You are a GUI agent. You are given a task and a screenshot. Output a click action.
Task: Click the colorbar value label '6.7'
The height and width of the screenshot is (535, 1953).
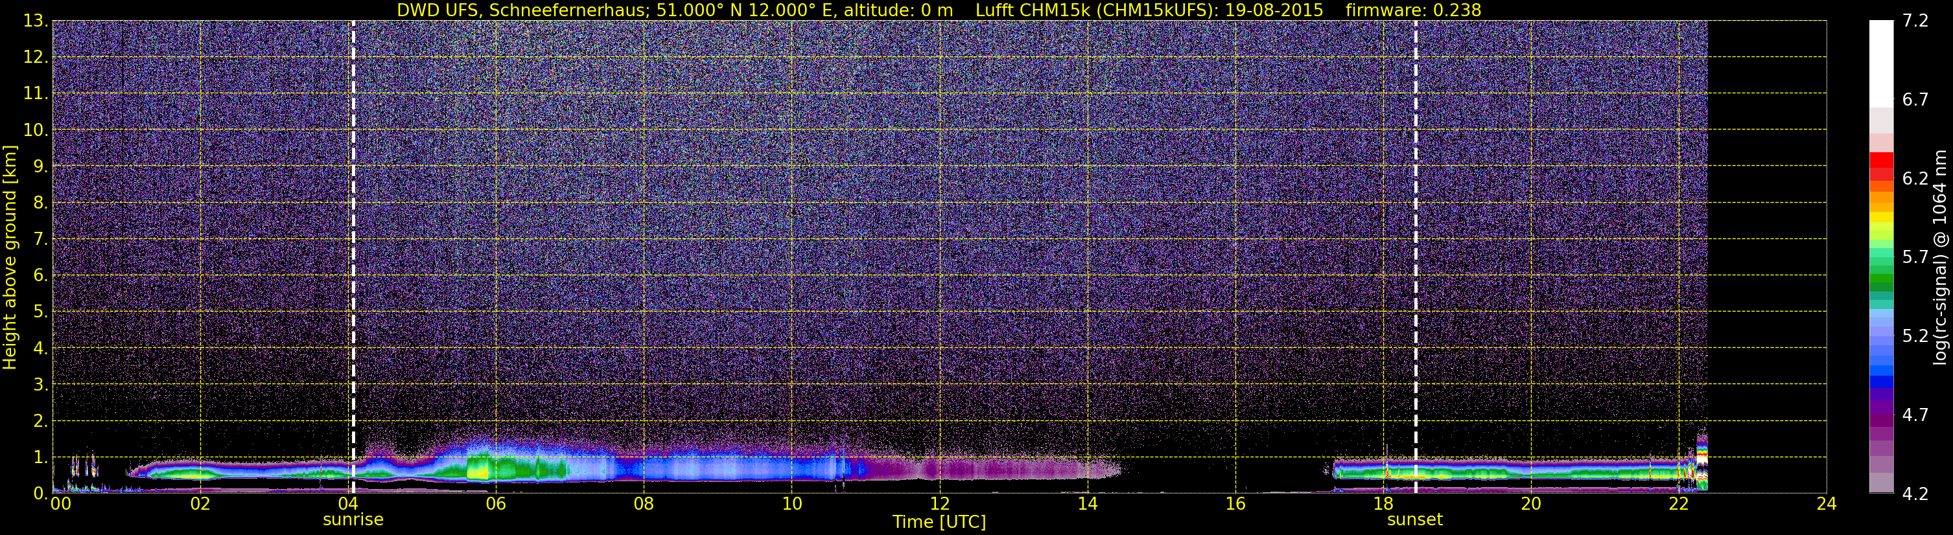pos(1915,100)
